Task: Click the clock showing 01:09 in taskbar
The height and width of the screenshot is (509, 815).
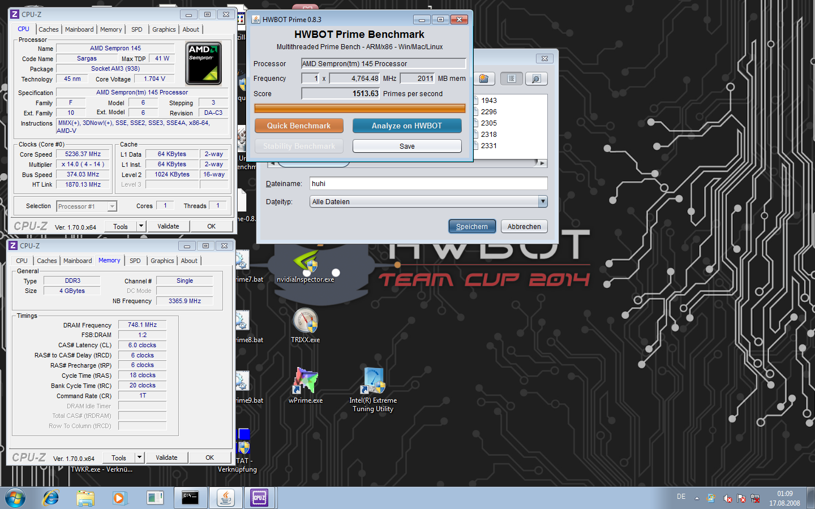Action: (784, 494)
